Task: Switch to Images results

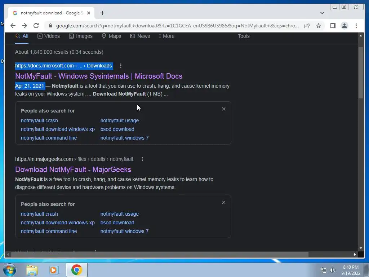Action: coord(81,36)
